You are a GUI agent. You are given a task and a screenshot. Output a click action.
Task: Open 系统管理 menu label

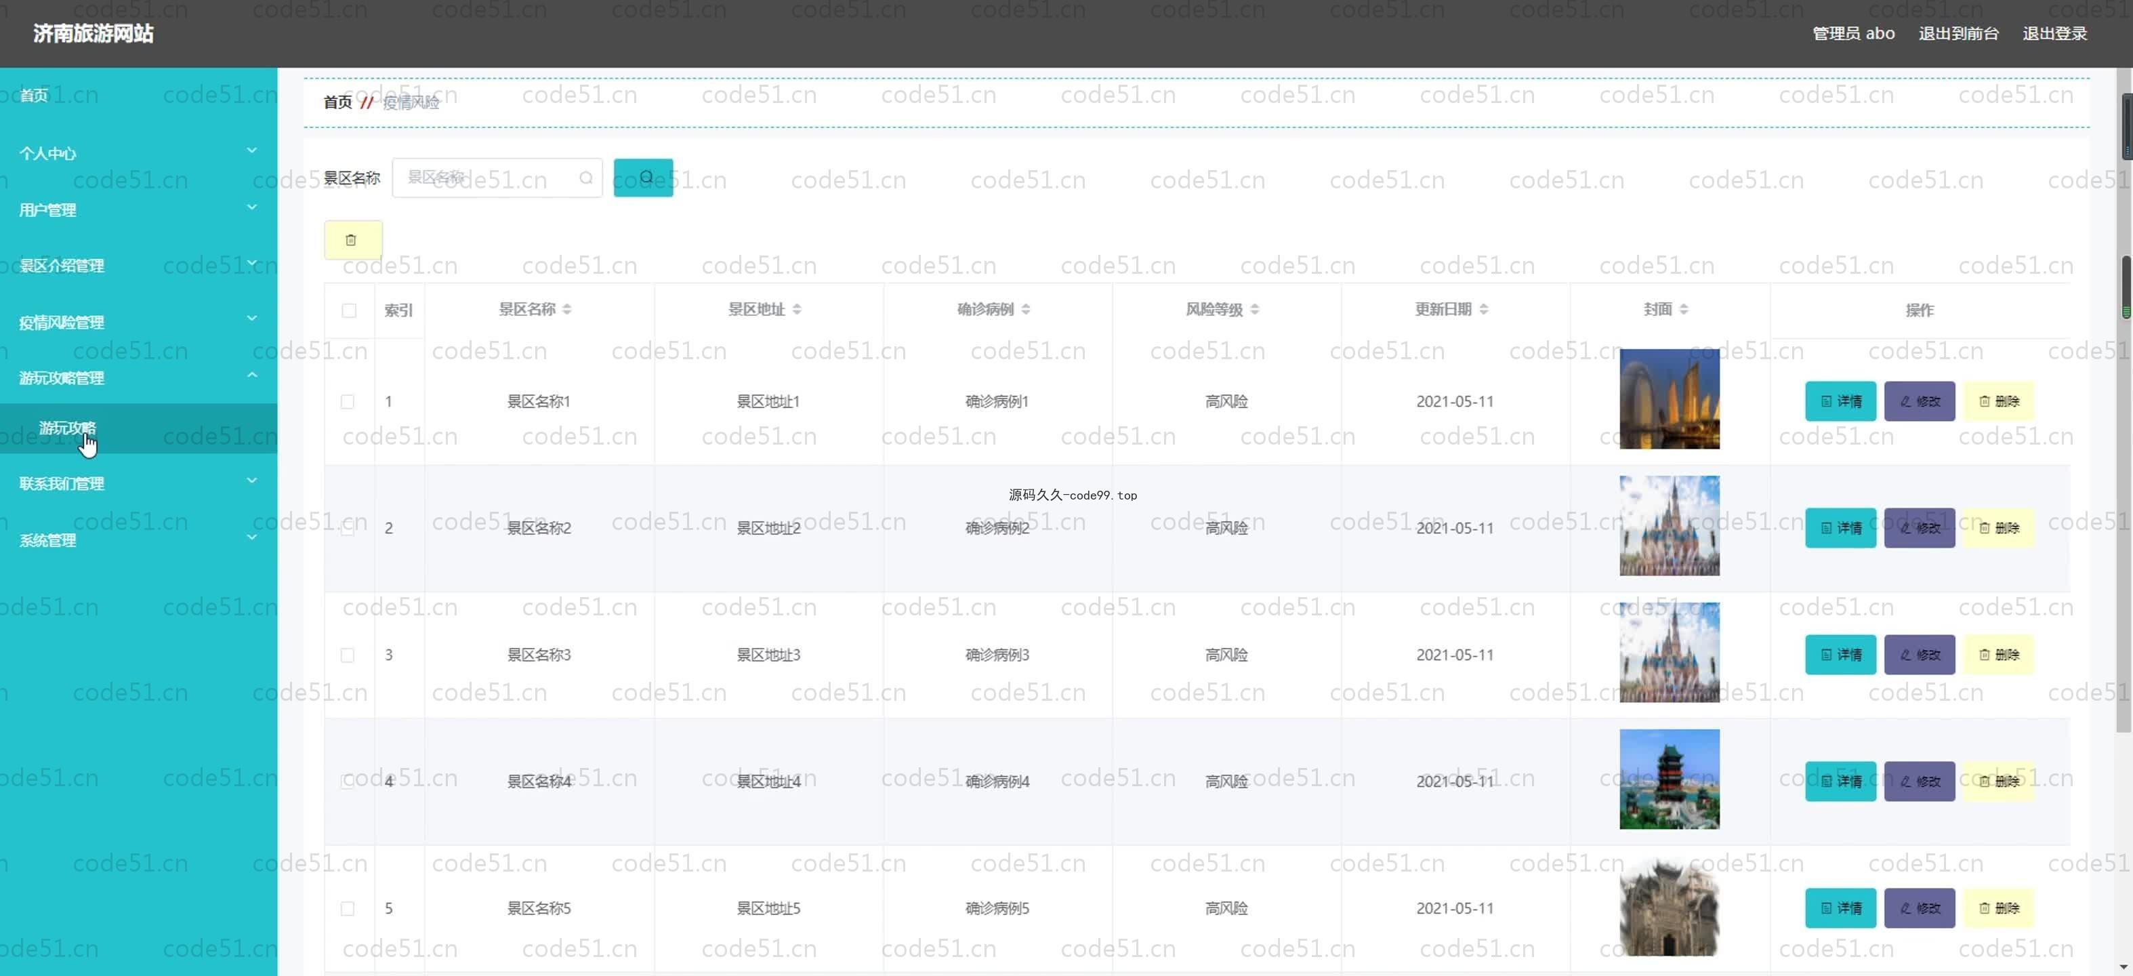click(x=47, y=540)
